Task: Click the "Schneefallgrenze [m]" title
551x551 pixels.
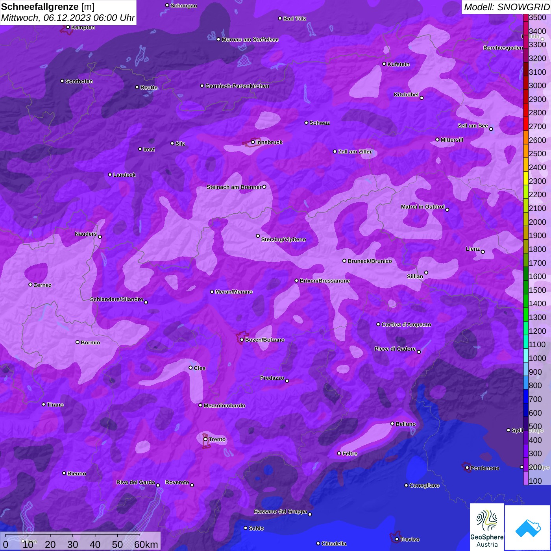Action: pos(48,7)
